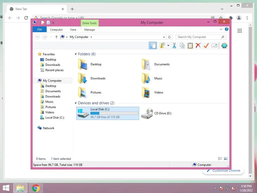Toggle the navigation pane layout button
Image resolution: width=257 pixels, height=193 pixels.
tap(153, 45)
